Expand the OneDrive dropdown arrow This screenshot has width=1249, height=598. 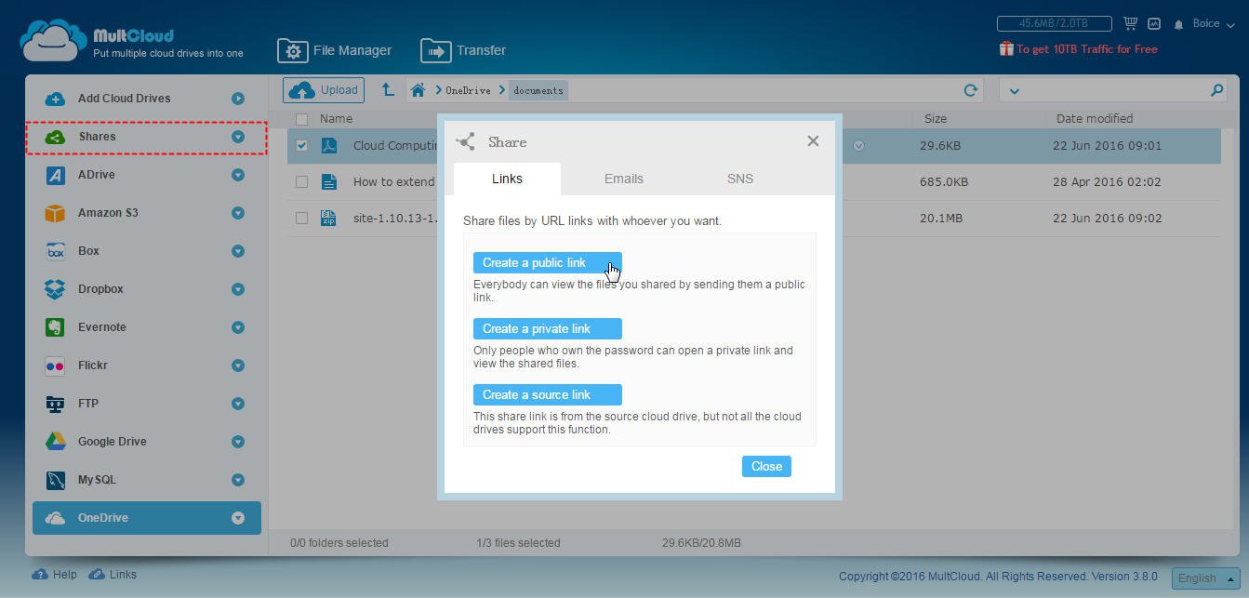pos(238,518)
